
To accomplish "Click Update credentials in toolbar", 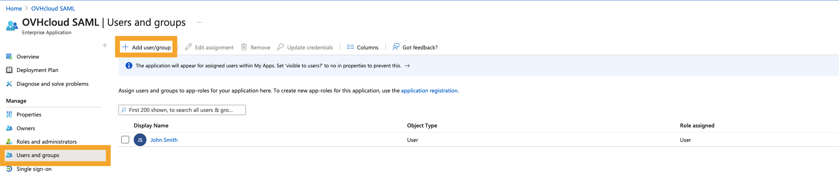I will point(305,47).
